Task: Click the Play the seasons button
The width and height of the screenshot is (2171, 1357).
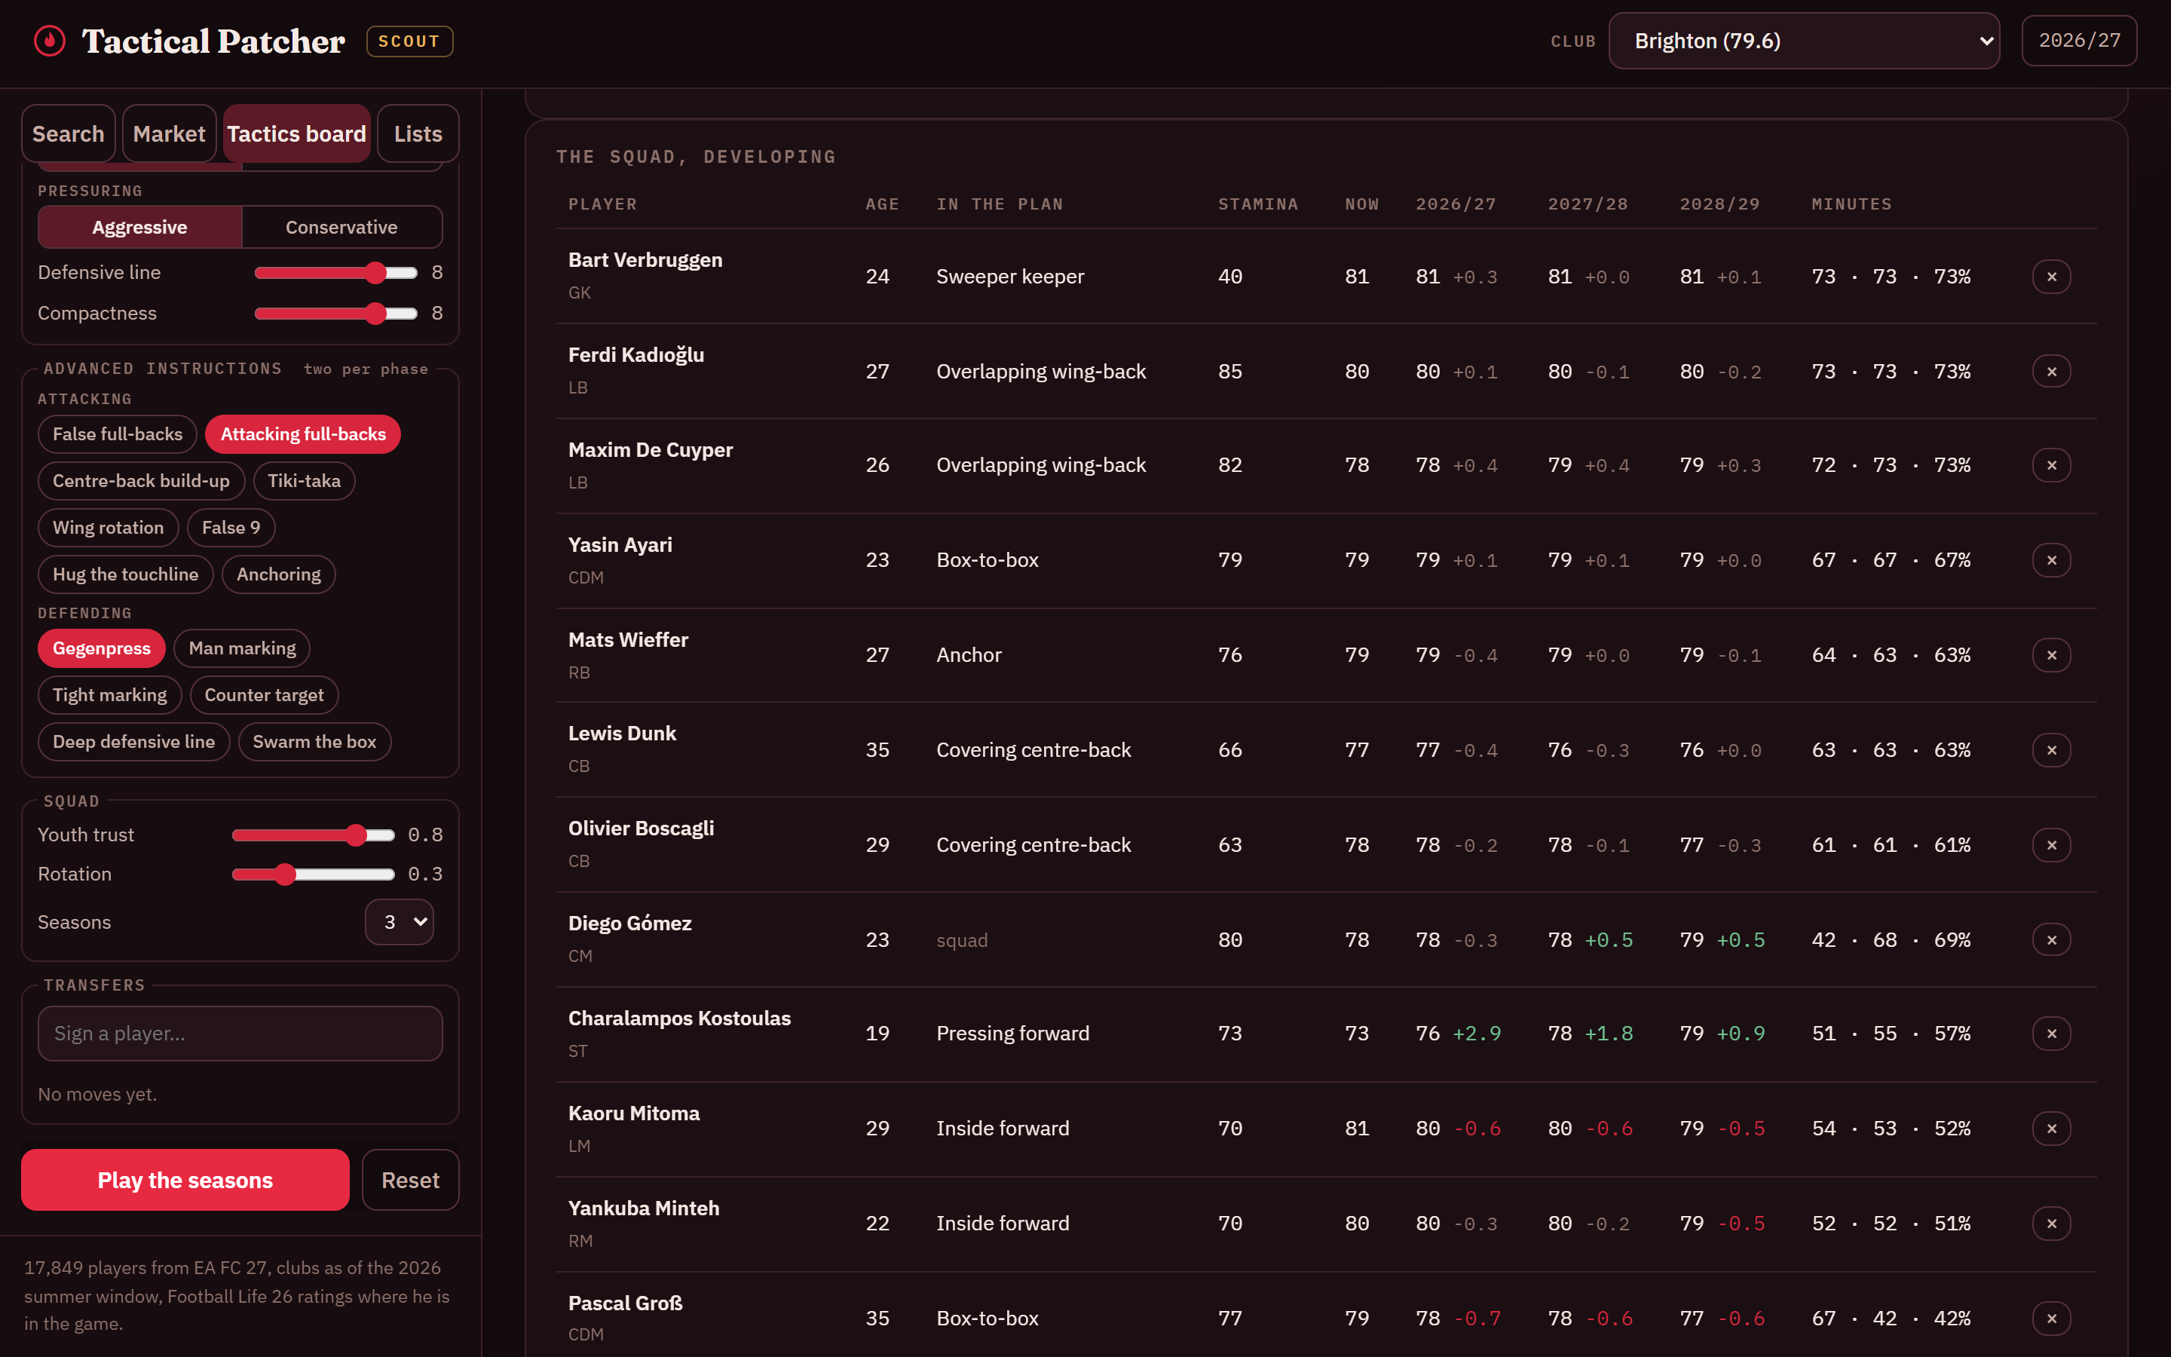Action: coord(185,1180)
